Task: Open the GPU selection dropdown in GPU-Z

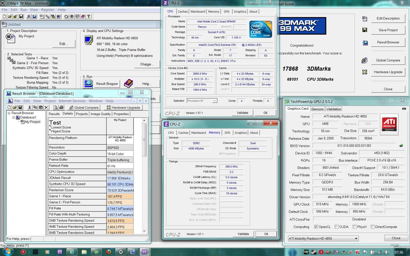Action: [323, 238]
